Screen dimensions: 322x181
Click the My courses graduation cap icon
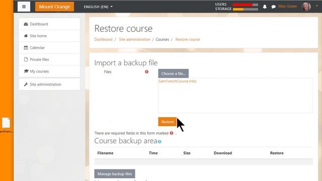tap(26, 71)
